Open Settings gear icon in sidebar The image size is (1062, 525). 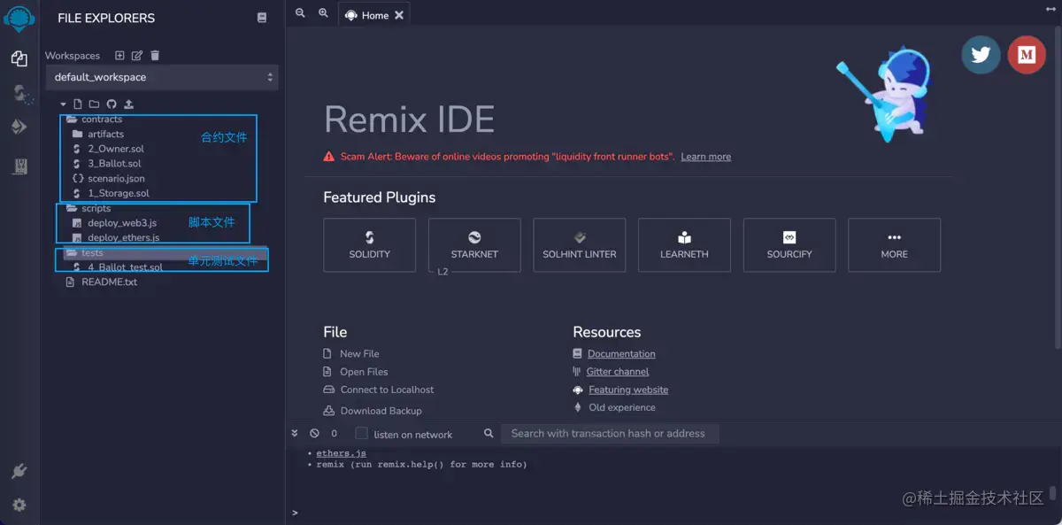pos(19,505)
